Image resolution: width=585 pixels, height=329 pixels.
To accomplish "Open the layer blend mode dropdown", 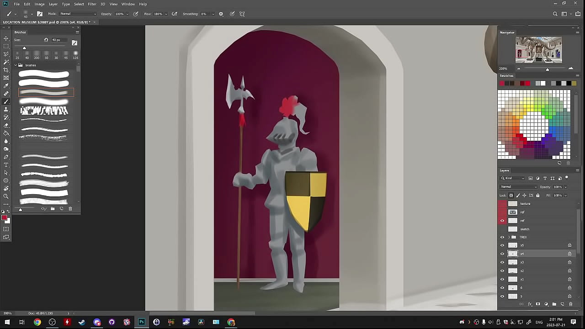I will click(519, 187).
